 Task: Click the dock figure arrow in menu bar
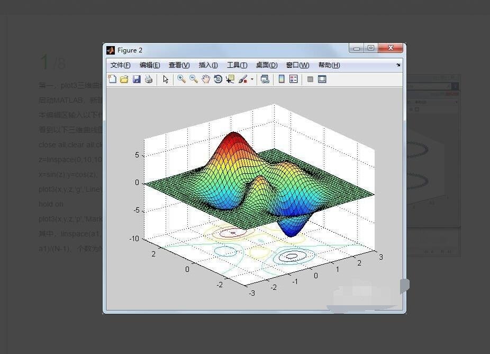(398, 65)
